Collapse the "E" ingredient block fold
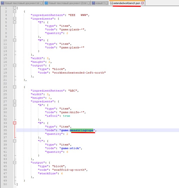The image size is (179, 188). click(x=14, y=22)
